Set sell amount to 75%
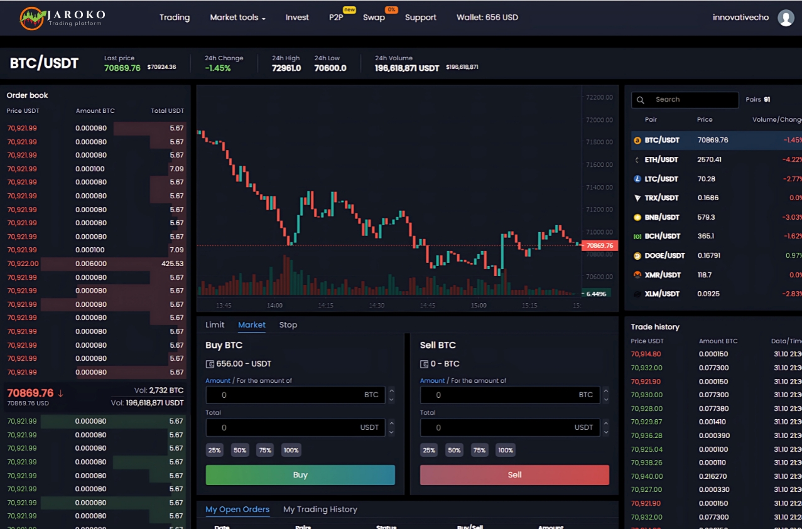802x529 pixels. click(x=479, y=450)
